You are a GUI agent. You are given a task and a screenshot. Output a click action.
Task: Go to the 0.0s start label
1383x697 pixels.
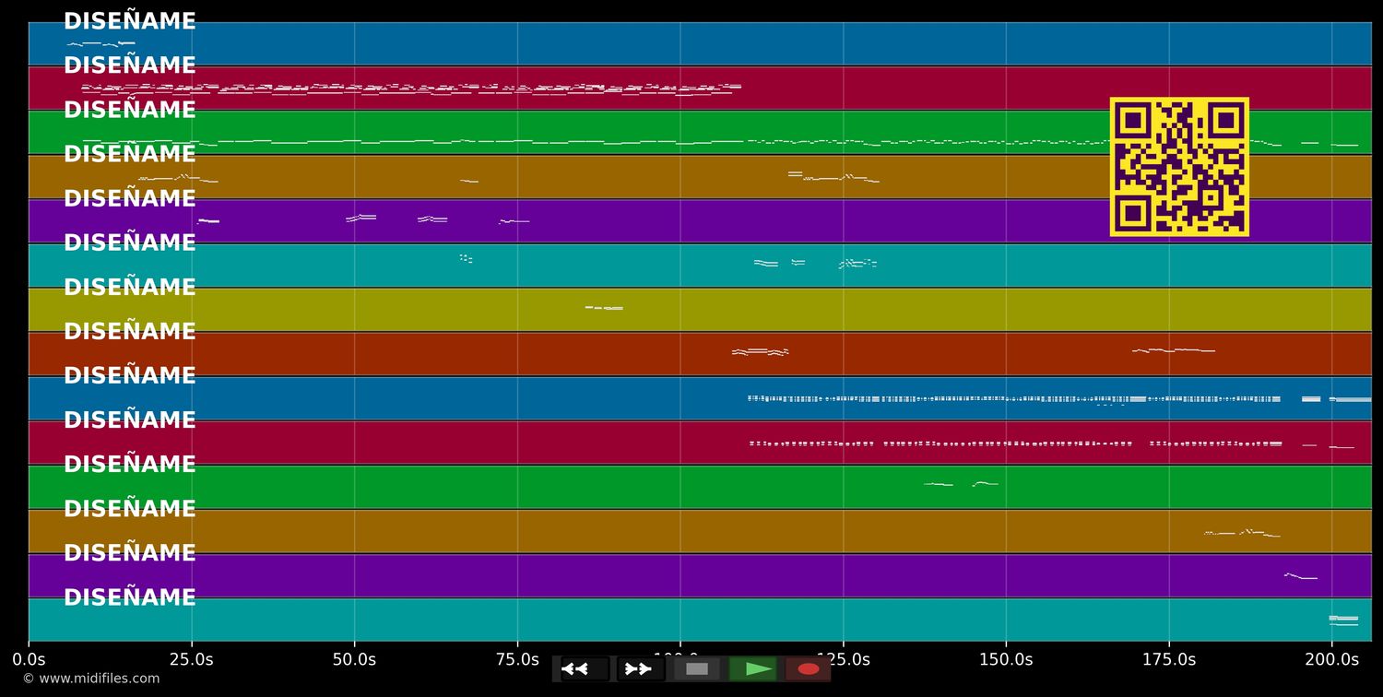tap(29, 659)
